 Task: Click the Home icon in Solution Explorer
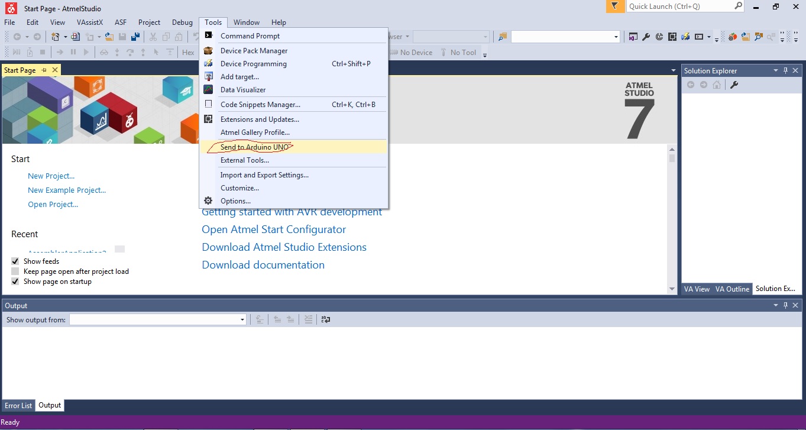(716, 85)
